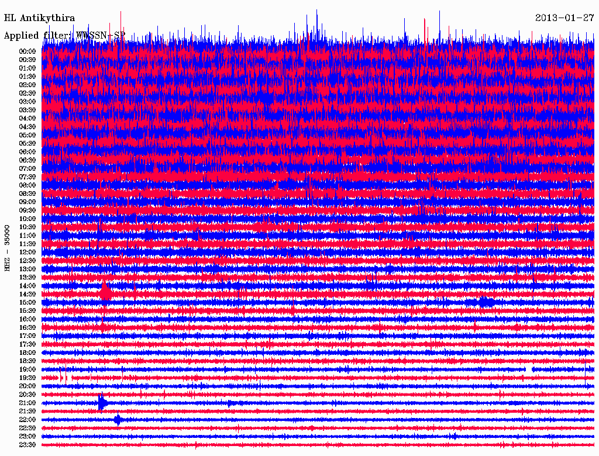Click the 09:30 time label
Screen dimensions: 599x456
pyautogui.click(x=27, y=210)
